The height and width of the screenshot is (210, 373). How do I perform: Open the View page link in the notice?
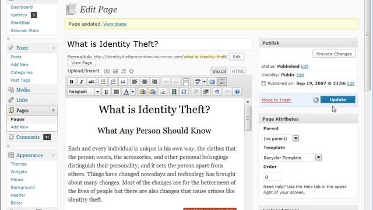pos(115,24)
